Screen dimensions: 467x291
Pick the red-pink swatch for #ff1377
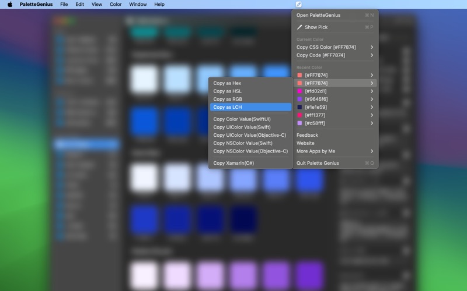click(x=299, y=115)
